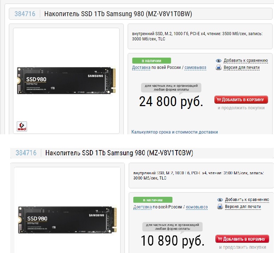This screenshot has height=253, width=274.
Task: Click the 10 890 руб. price
Action: click(x=172, y=241)
